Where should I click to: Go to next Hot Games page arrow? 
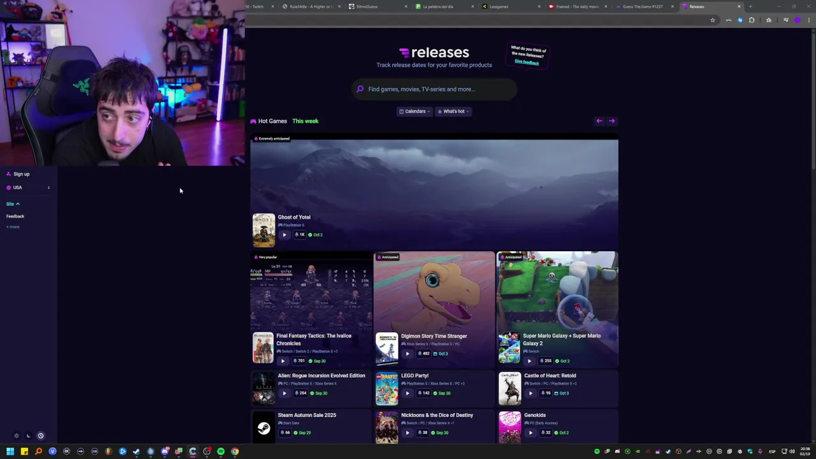(612, 121)
